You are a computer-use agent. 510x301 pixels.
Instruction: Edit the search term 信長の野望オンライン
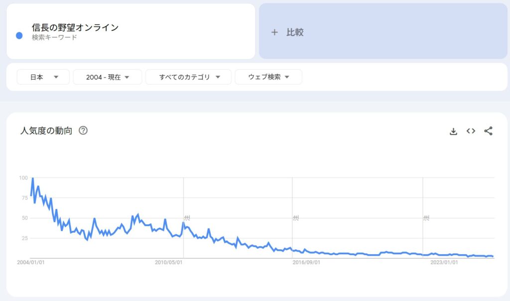tap(75, 28)
